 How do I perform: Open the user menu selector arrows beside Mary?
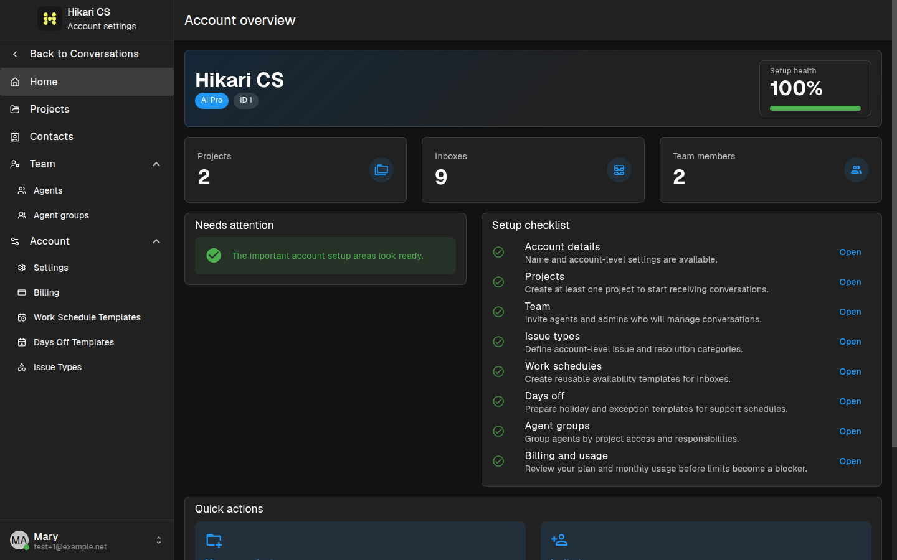pyautogui.click(x=159, y=540)
